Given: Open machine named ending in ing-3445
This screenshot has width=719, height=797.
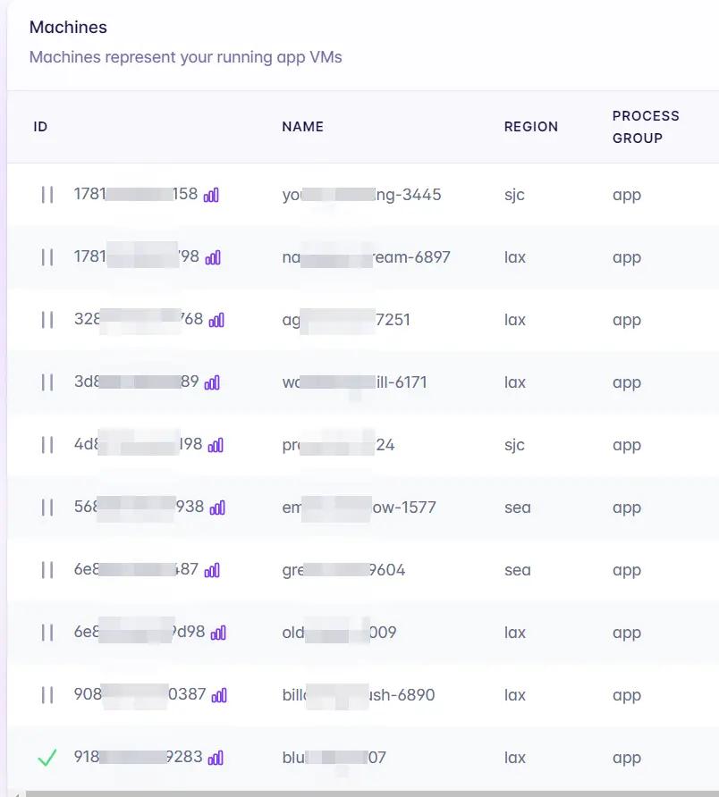Looking at the screenshot, I should (361, 194).
